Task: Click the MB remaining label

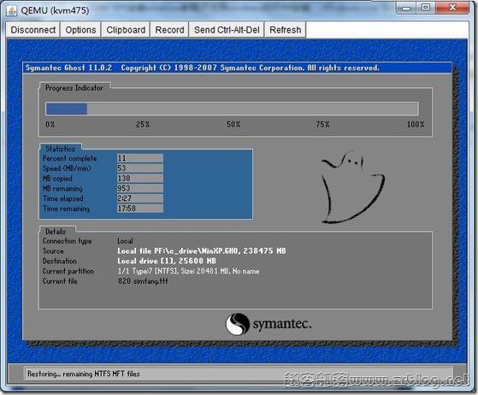Action: [62, 188]
